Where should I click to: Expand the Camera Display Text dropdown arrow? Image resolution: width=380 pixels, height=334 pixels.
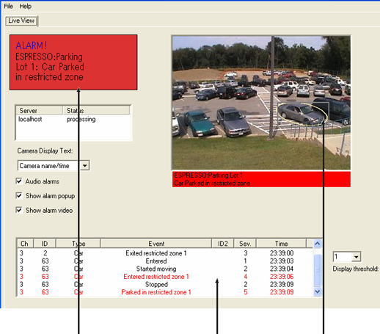84,166
